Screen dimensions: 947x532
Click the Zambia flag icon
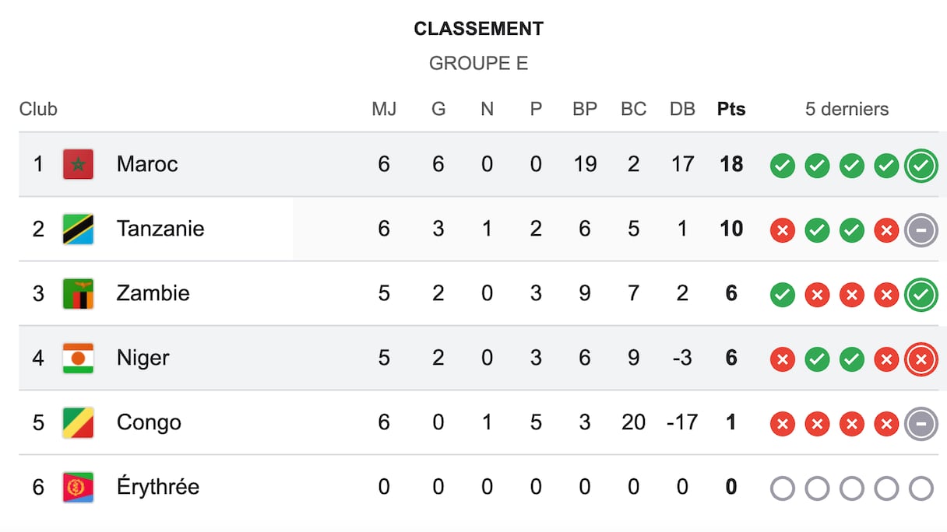coord(78,293)
